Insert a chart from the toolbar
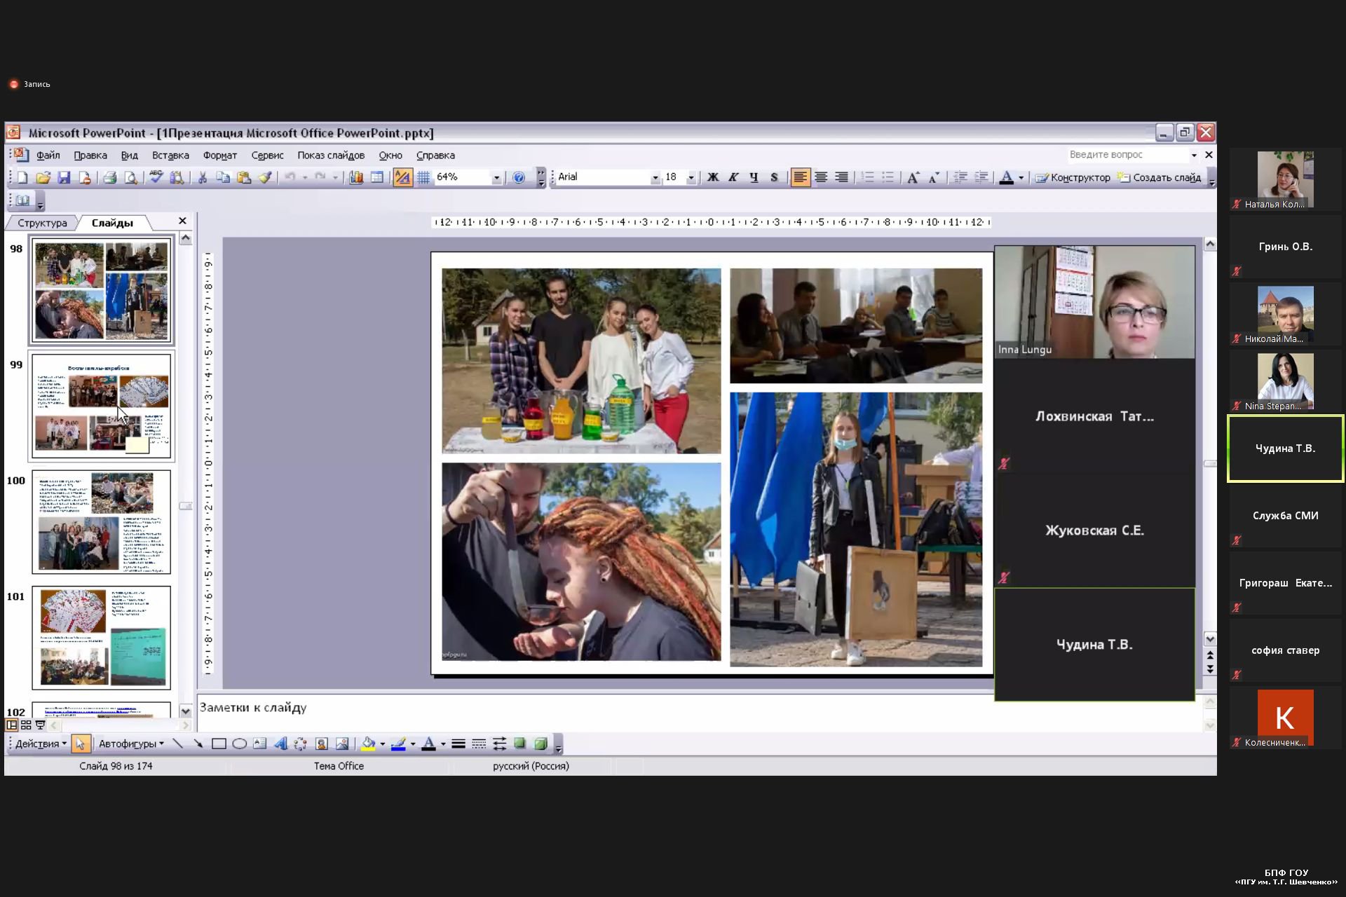This screenshot has width=1346, height=897. (356, 178)
